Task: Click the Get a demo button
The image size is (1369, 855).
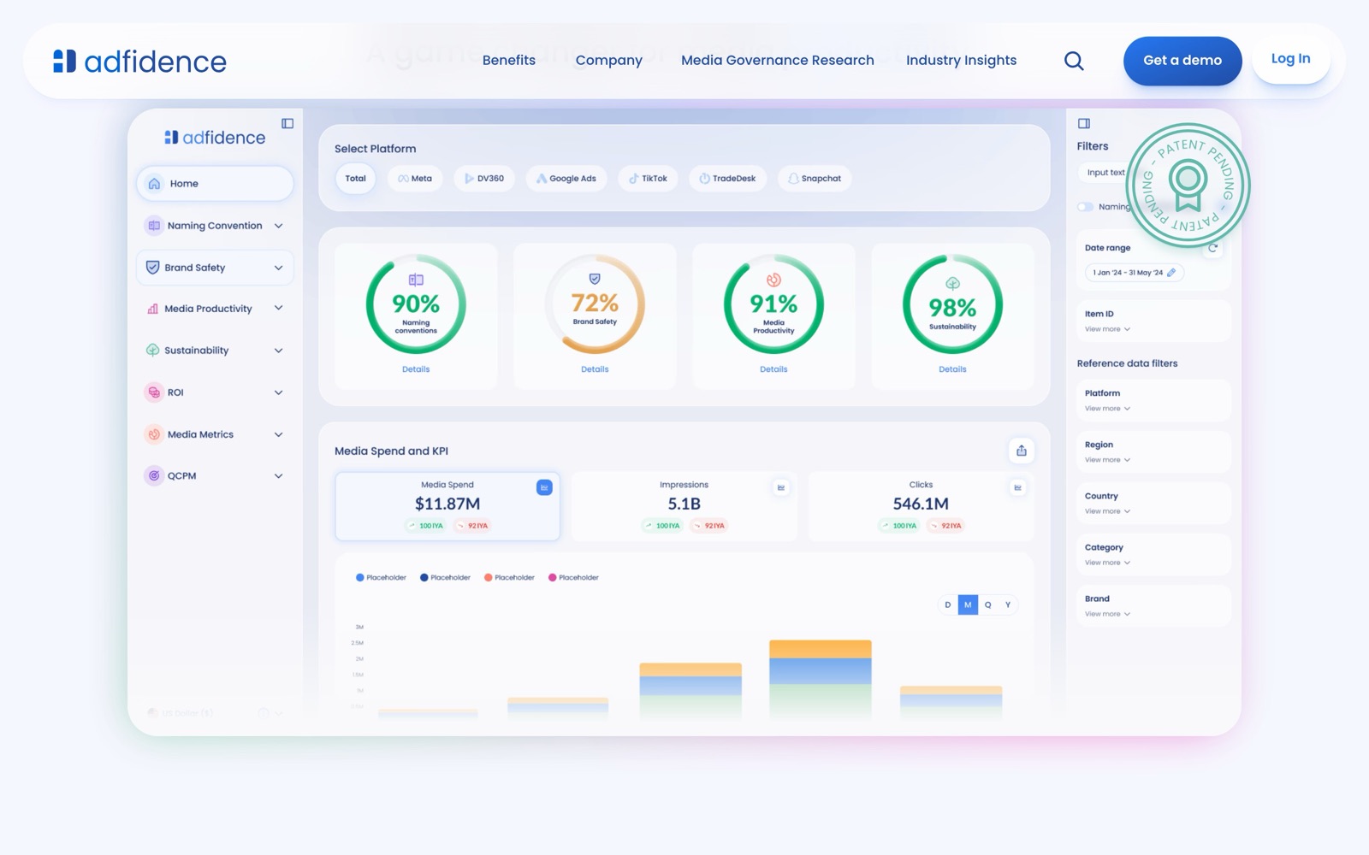Action: [x=1182, y=61]
